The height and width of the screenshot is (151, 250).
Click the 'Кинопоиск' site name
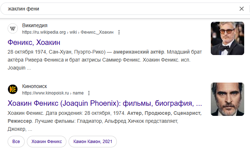point(34,86)
